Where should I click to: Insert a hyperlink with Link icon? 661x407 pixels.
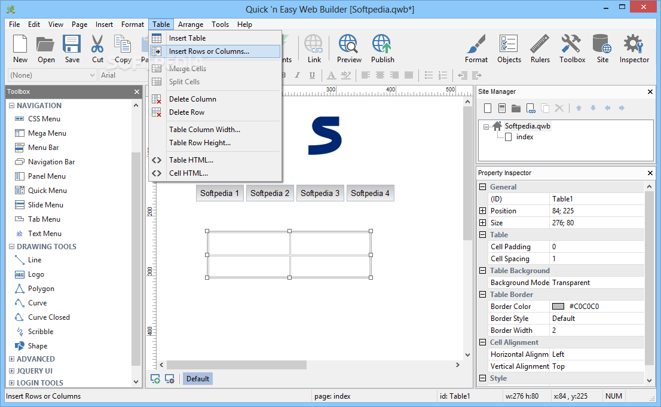(314, 49)
